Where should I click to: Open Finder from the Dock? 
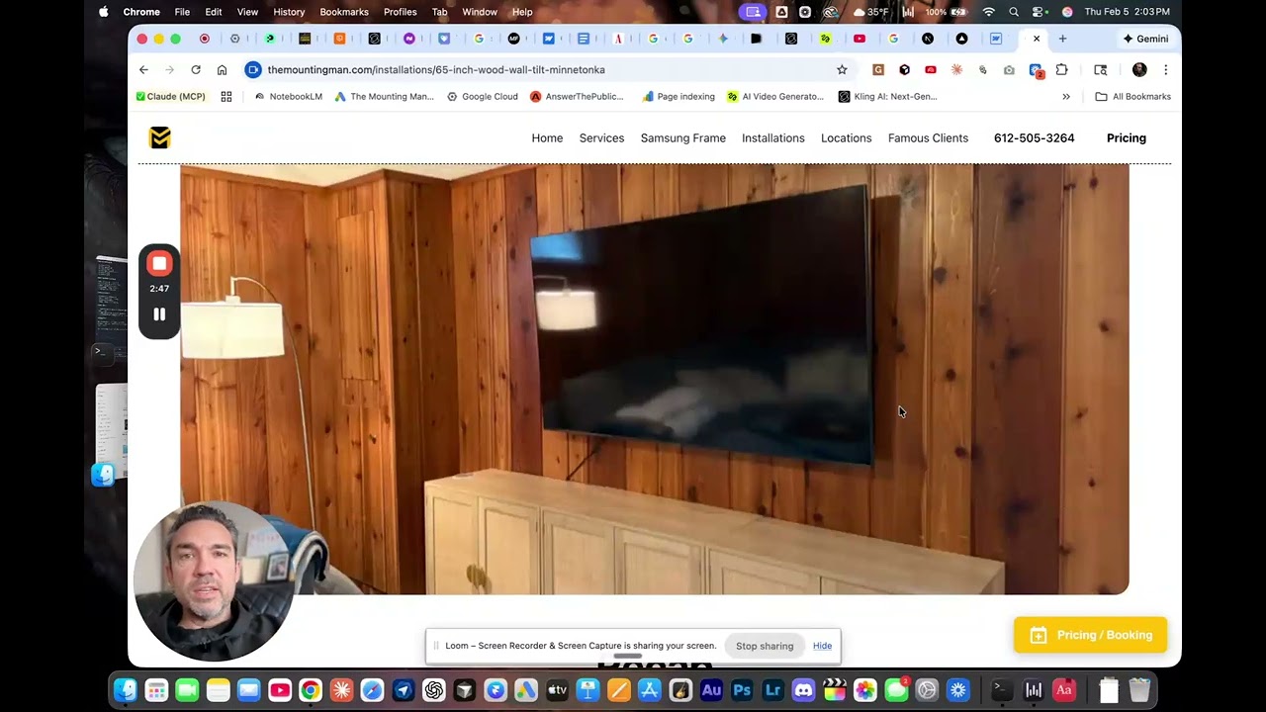tap(125, 690)
